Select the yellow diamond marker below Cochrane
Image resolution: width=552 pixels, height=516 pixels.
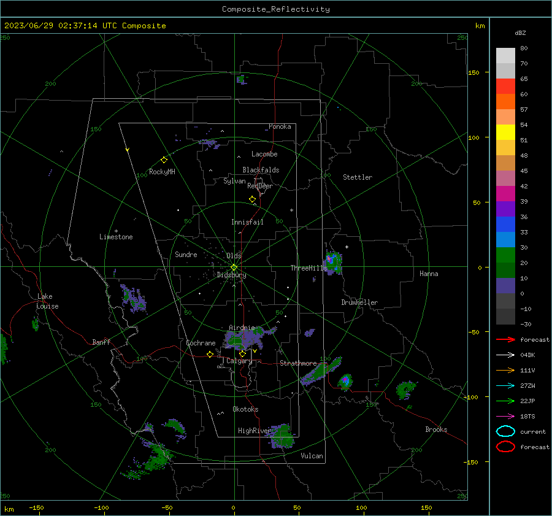click(210, 355)
